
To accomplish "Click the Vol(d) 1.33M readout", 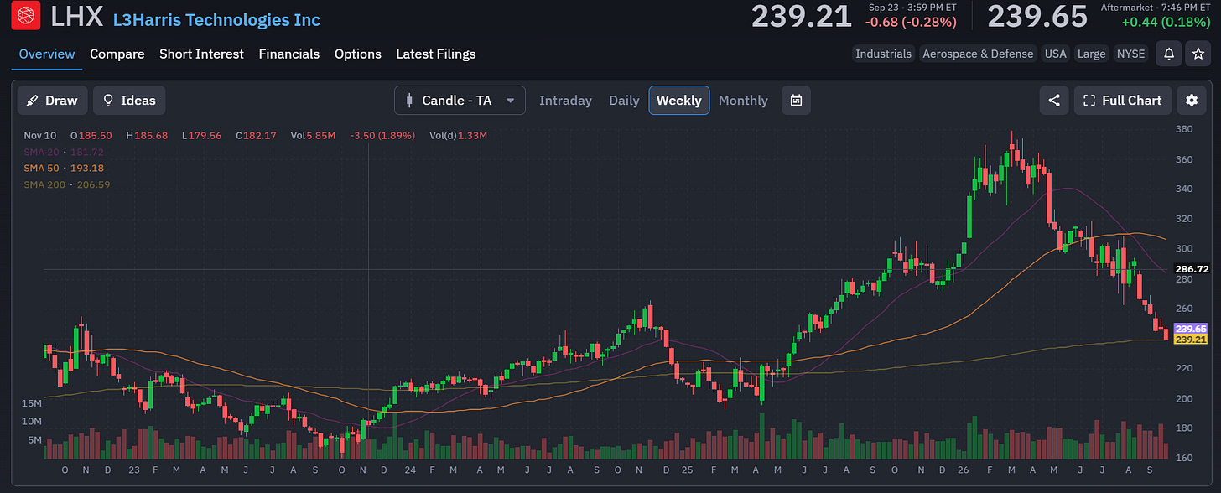I will [458, 135].
